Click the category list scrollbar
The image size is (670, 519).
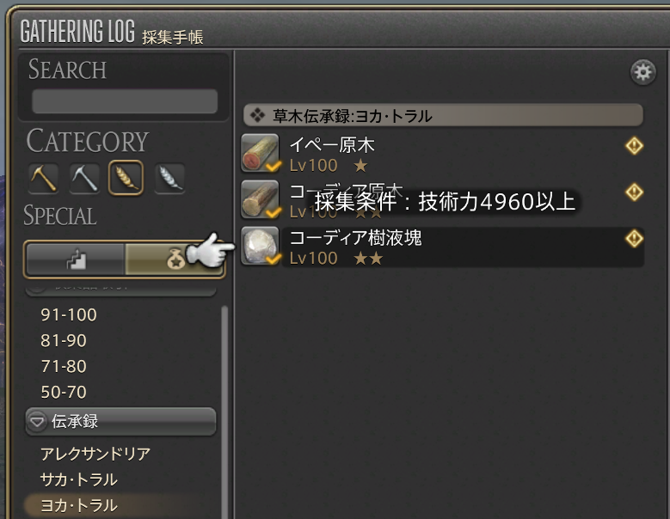[x=224, y=412]
